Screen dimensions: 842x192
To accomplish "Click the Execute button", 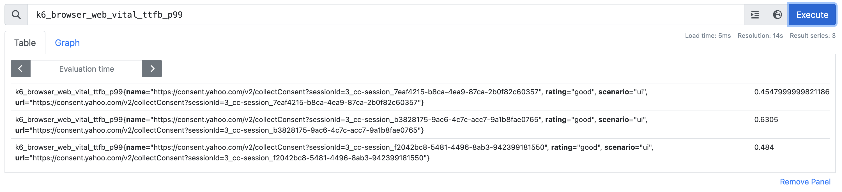I will (x=812, y=15).
